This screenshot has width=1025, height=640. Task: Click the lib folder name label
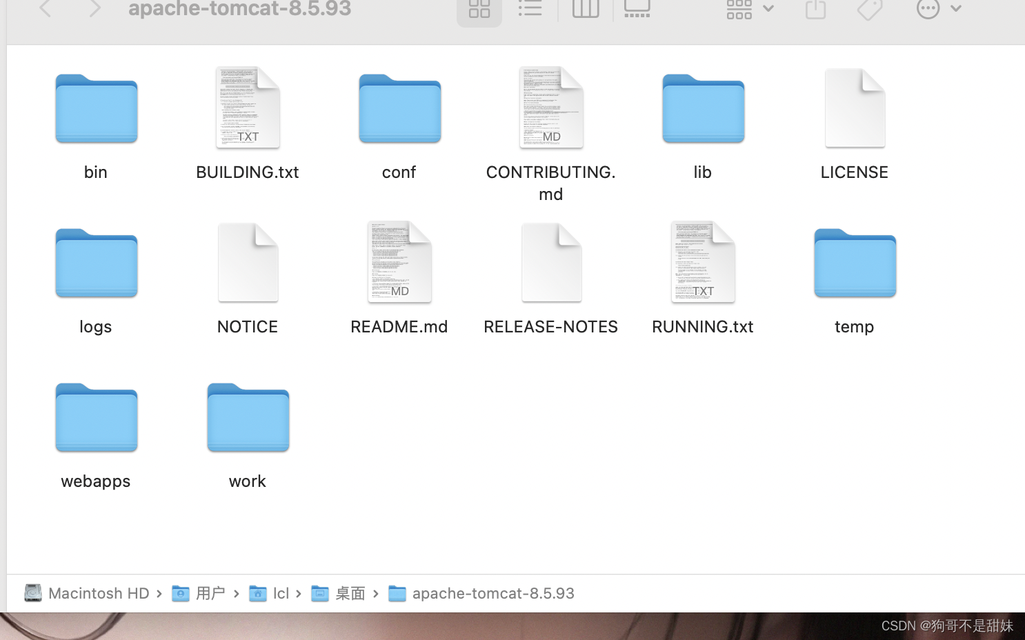pos(703,172)
